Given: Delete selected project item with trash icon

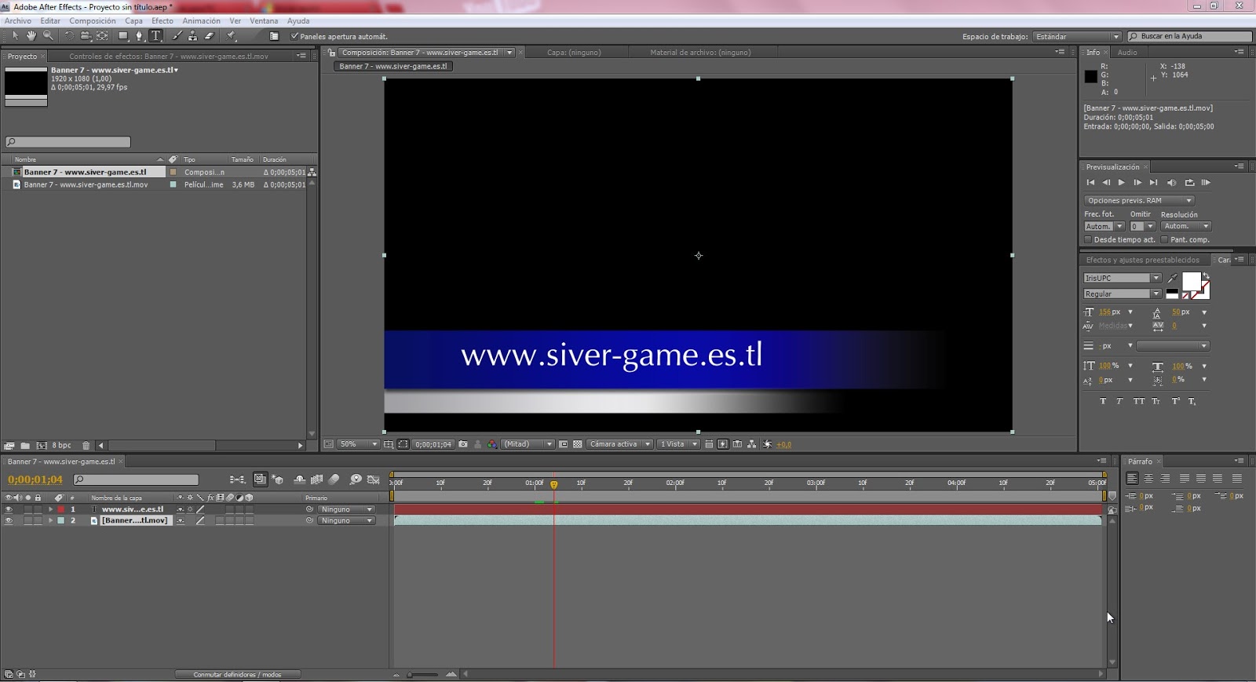Looking at the screenshot, I should point(86,446).
